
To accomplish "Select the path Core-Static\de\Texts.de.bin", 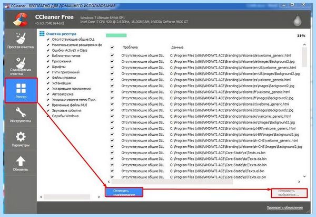I will [x=218, y=165].
